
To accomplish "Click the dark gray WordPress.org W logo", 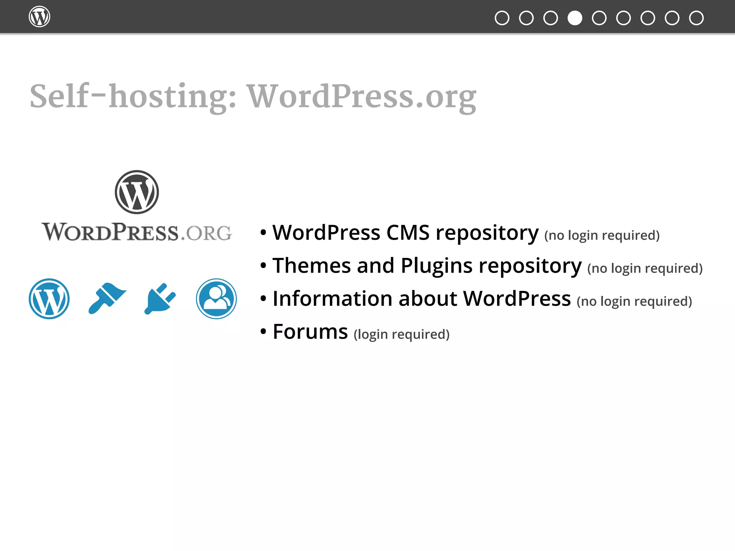I will (x=137, y=192).
